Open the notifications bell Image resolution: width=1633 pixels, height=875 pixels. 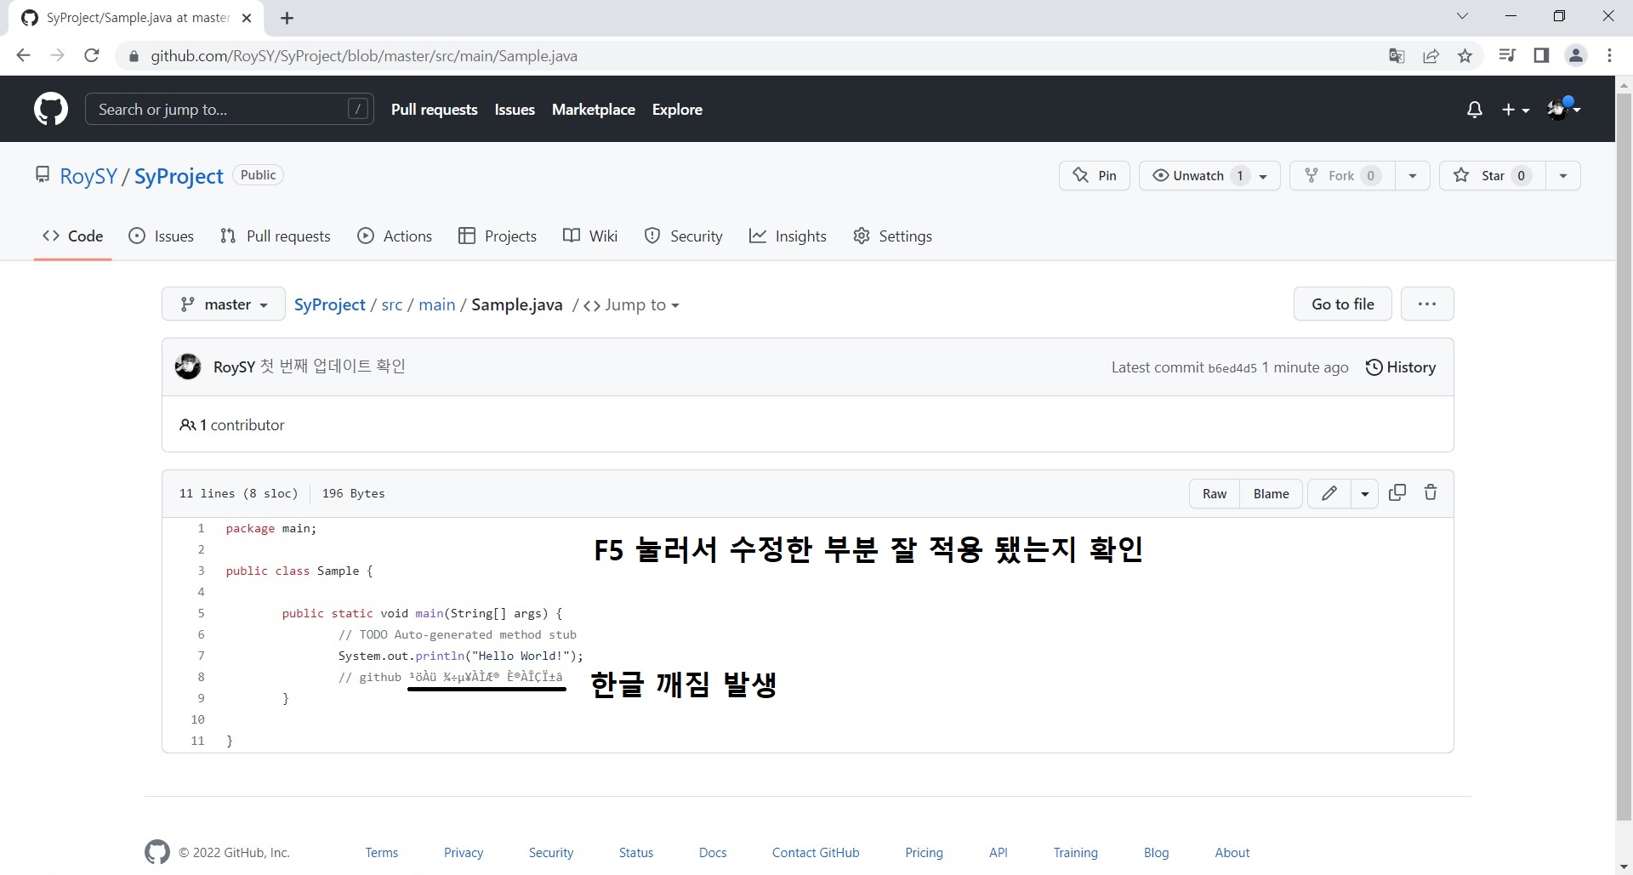click(x=1475, y=110)
